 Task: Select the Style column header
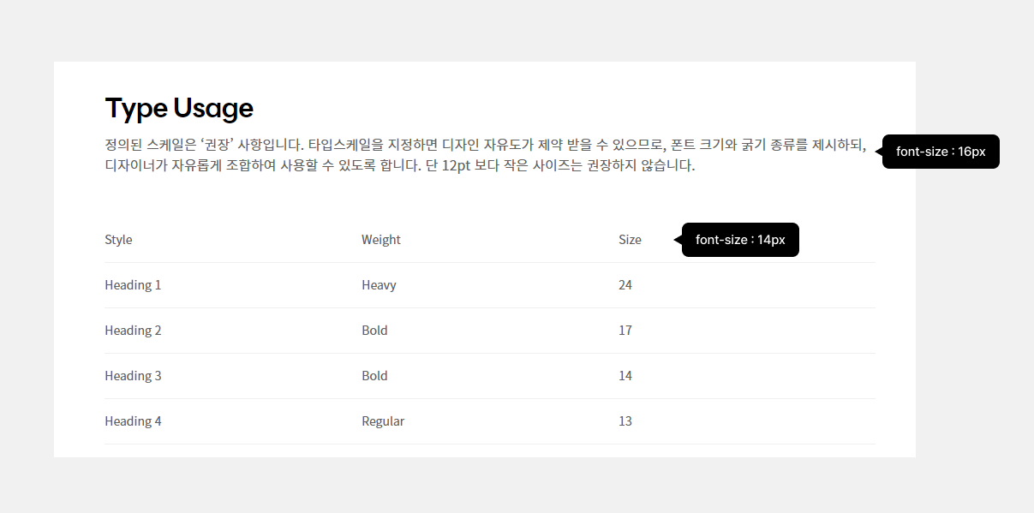[x=118, y=240]
